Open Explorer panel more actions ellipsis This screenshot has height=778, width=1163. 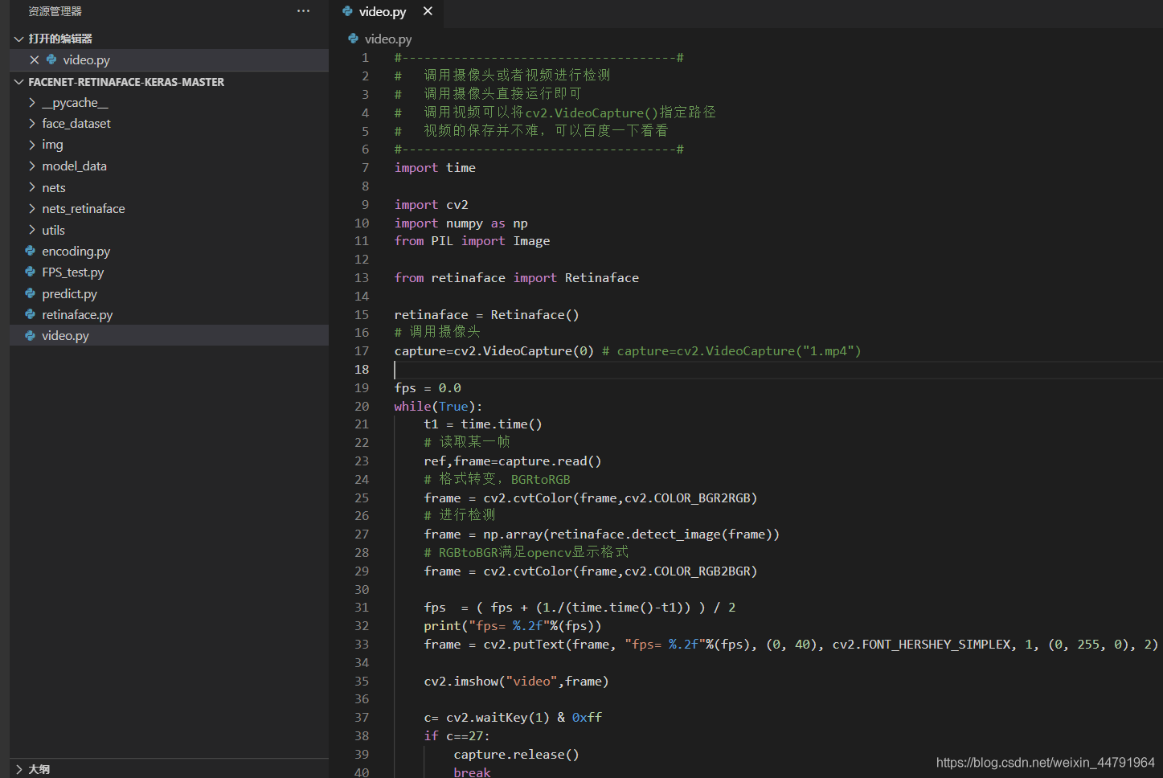click(303, 11)
